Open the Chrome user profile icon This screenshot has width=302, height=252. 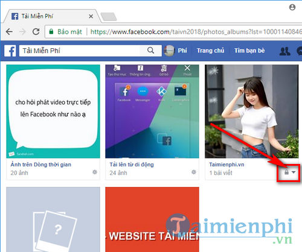[x=292, y=7]
